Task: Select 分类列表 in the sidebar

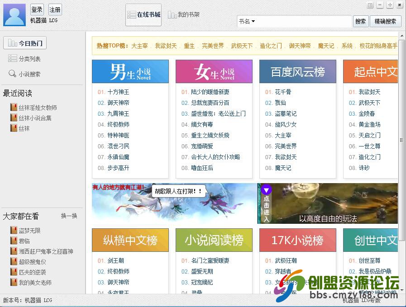Action: [x=24, y=59]
